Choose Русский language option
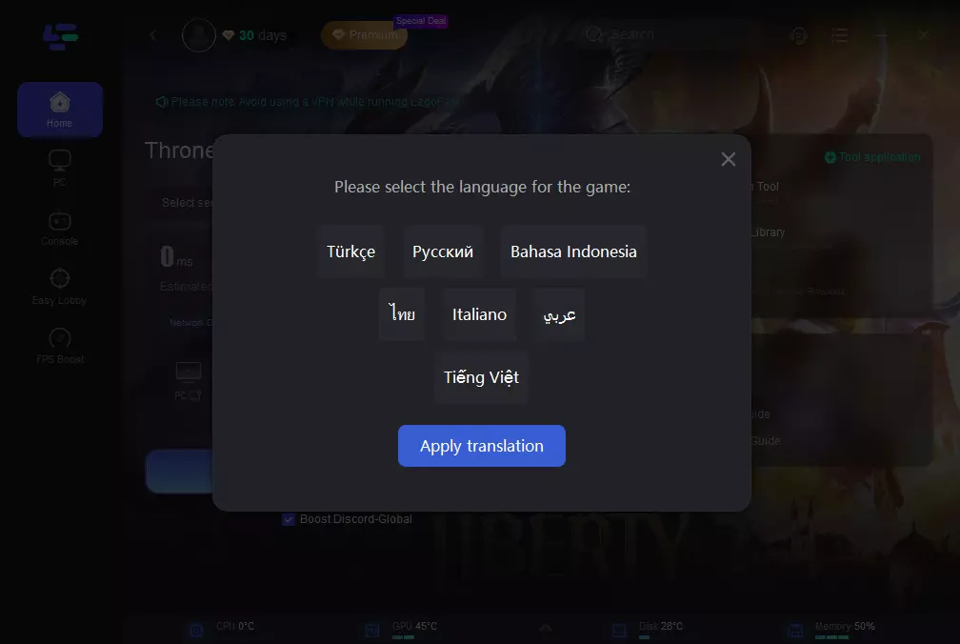Image resolution: width=960 pixels, height=644 pixels. pos(443,252)
